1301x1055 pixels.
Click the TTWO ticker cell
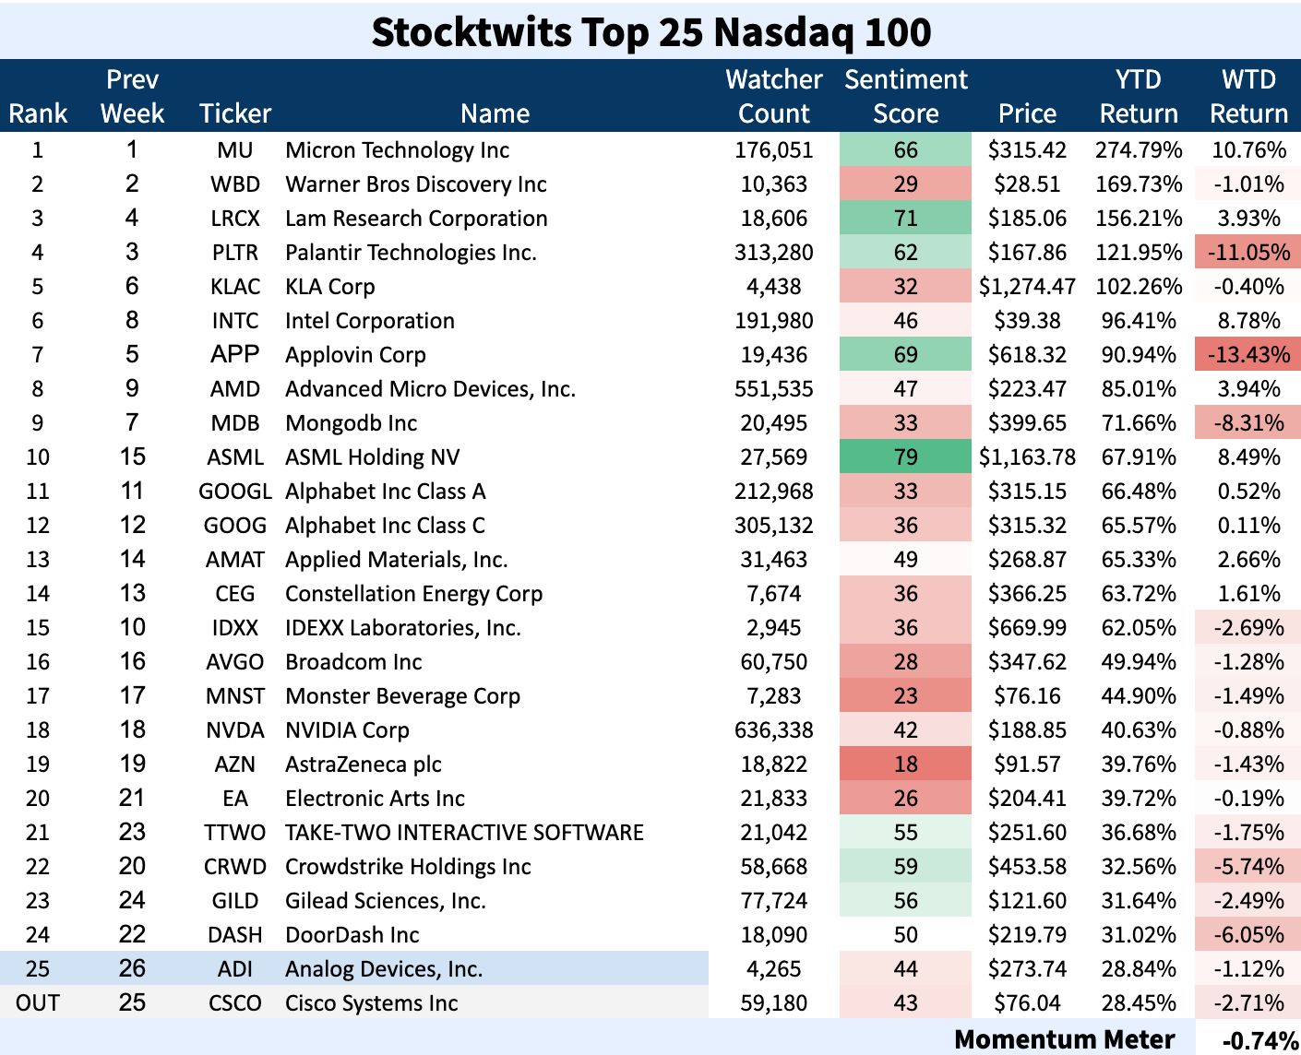(235, 833)
